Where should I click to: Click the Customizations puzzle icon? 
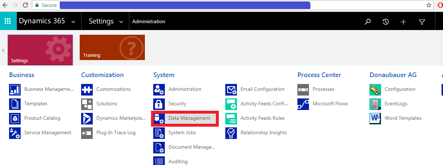click(87, 89)
